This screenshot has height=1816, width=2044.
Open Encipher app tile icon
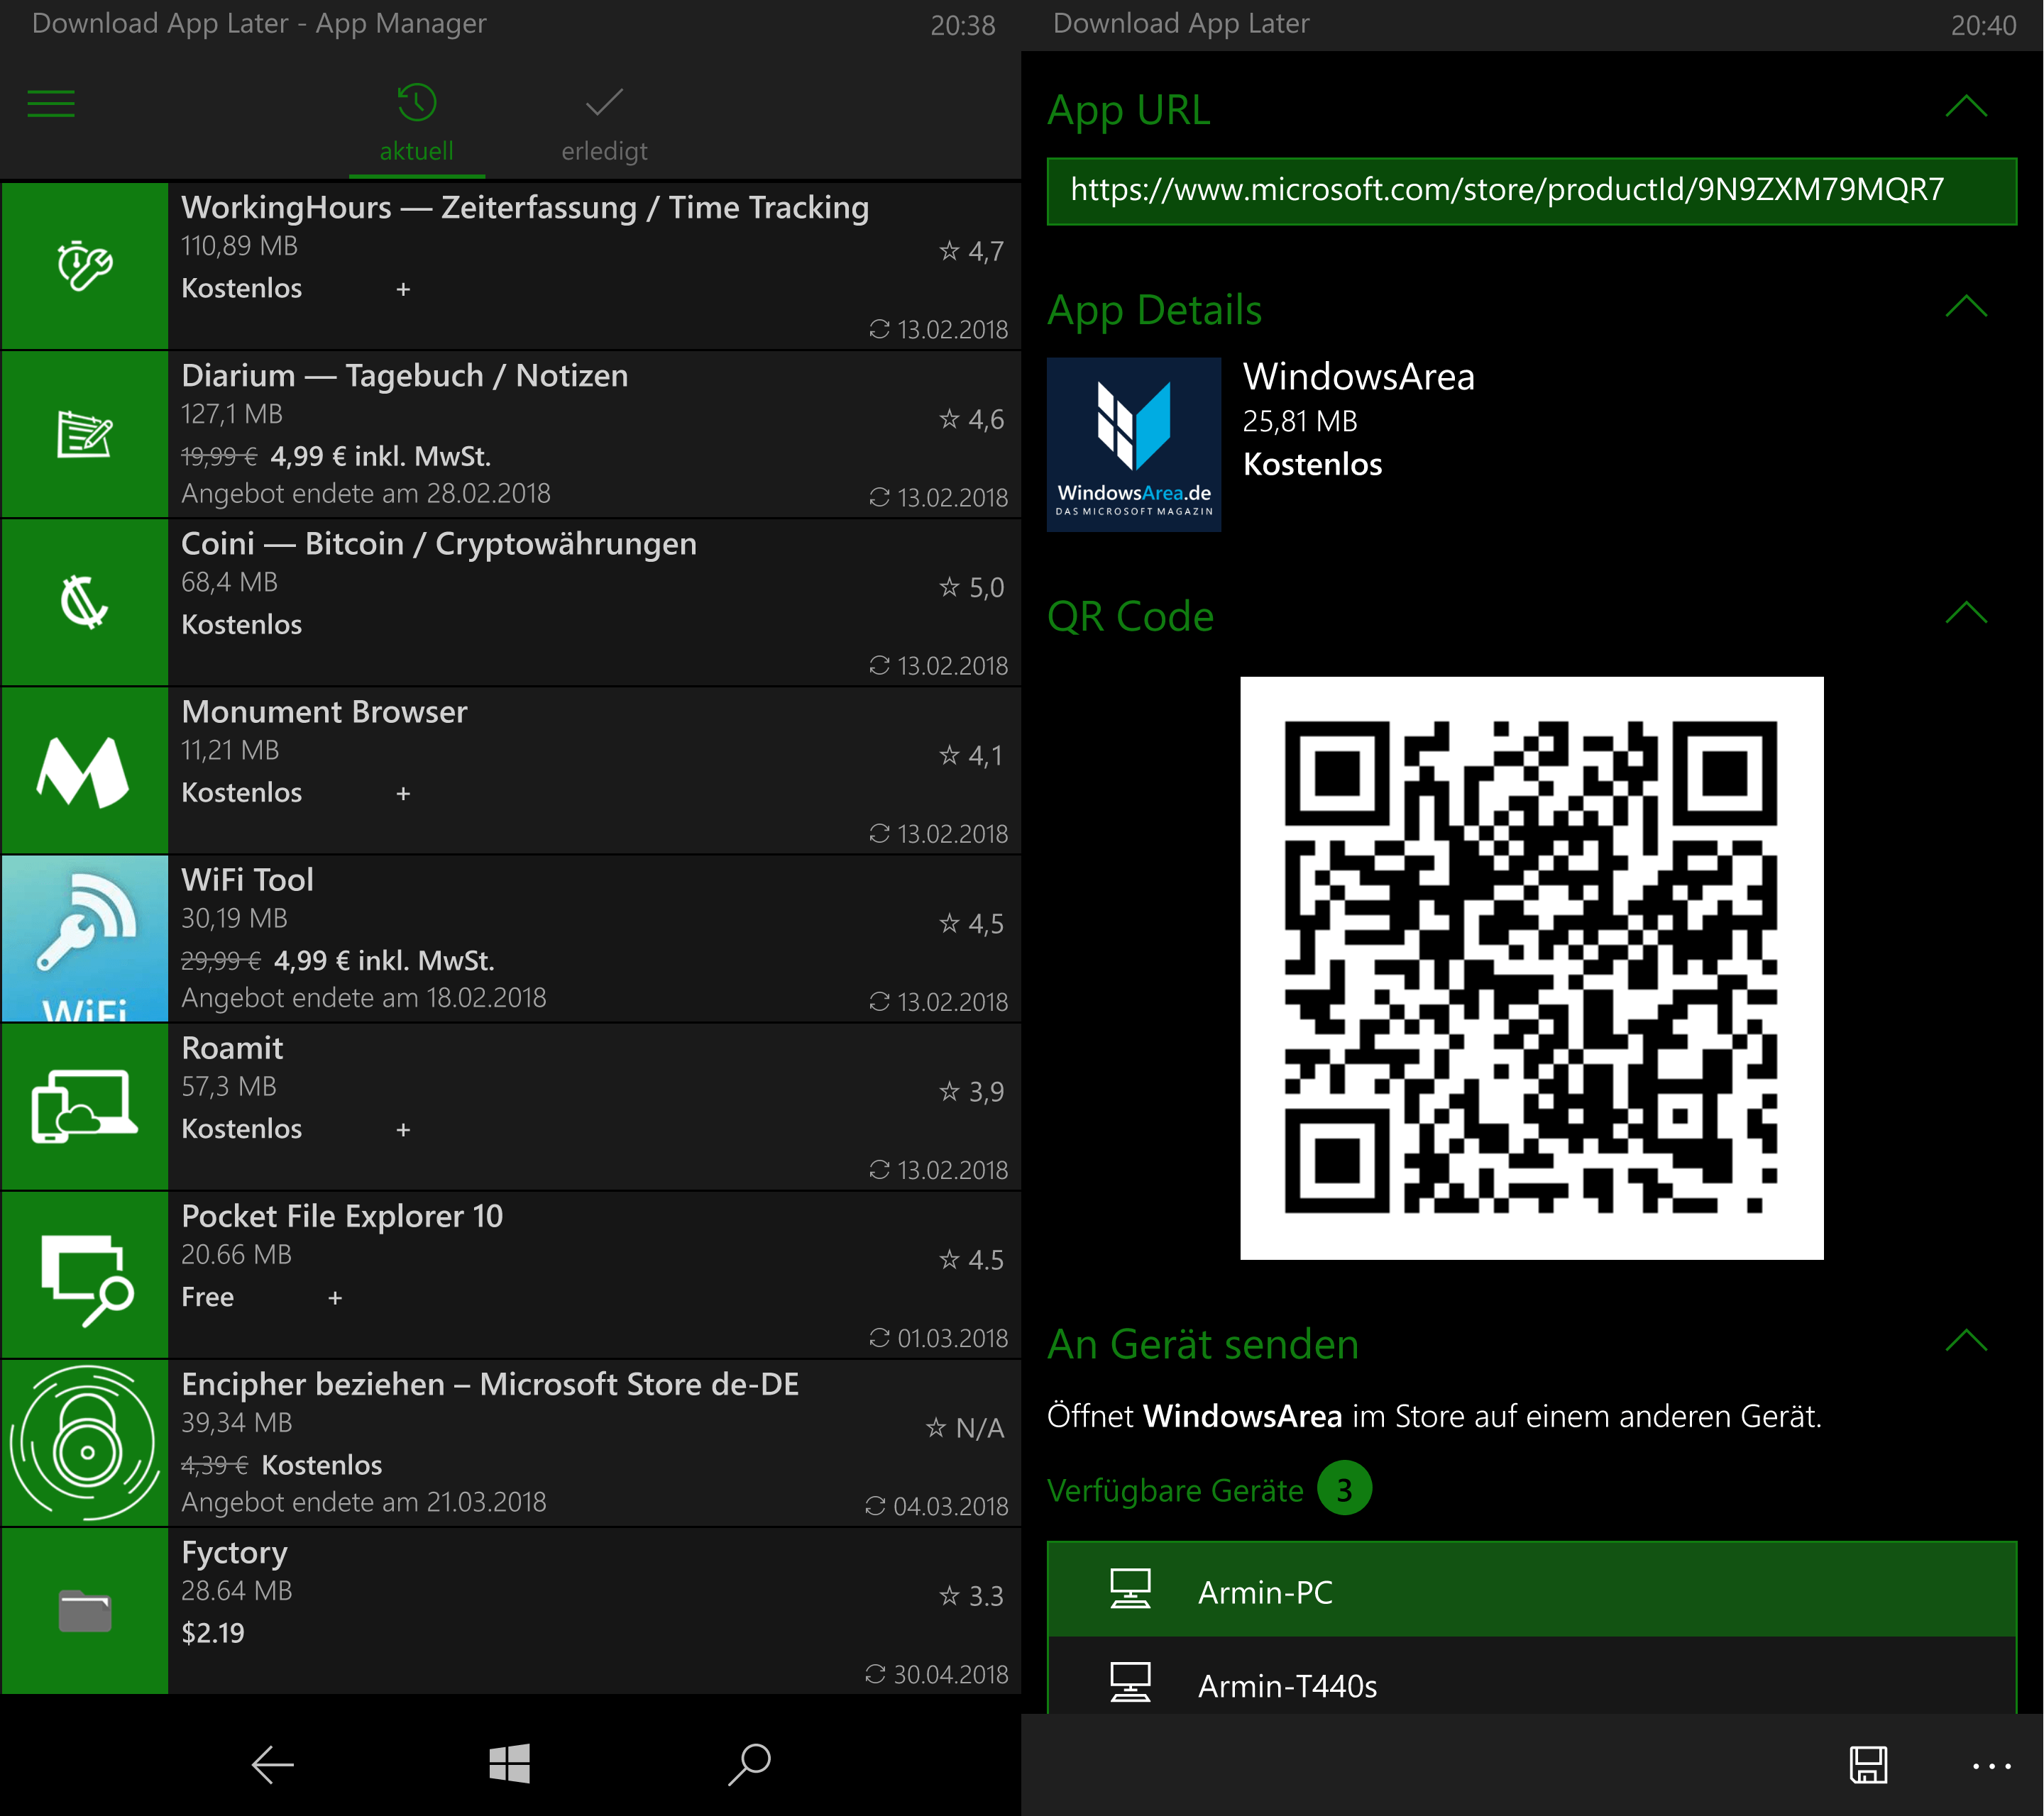pyautogui.click(x=85, y=1442)
